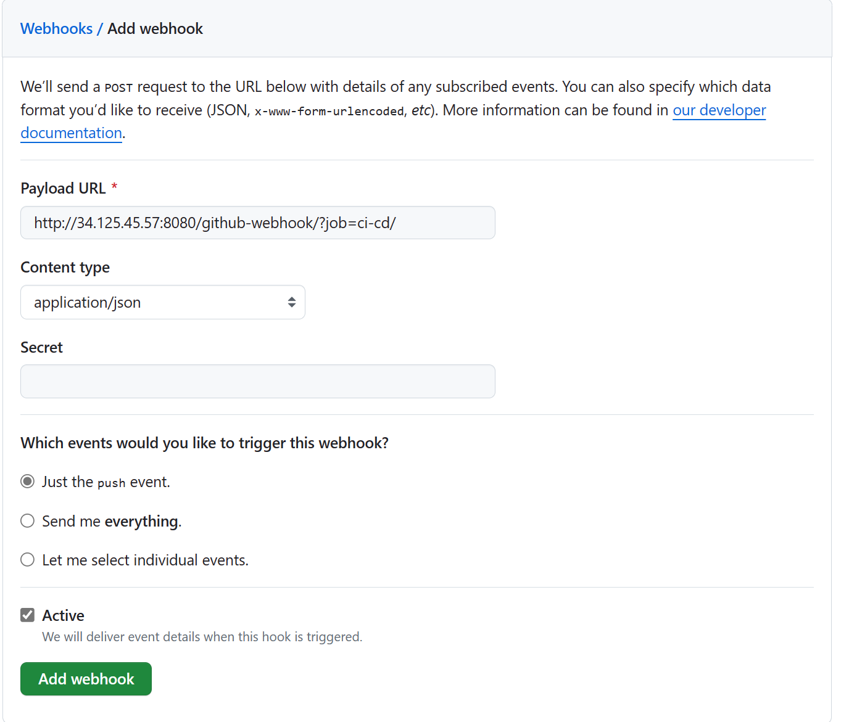This screenshot has width=849, height=722.
Task: Click the Content type label
Action: [65, 267]
